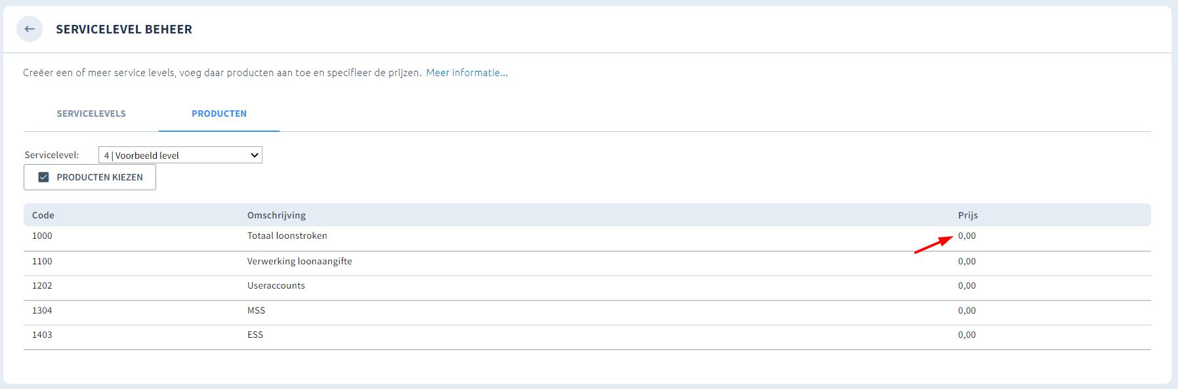
Task: Select code 1000 cell
Action: (x=42, y=235)
